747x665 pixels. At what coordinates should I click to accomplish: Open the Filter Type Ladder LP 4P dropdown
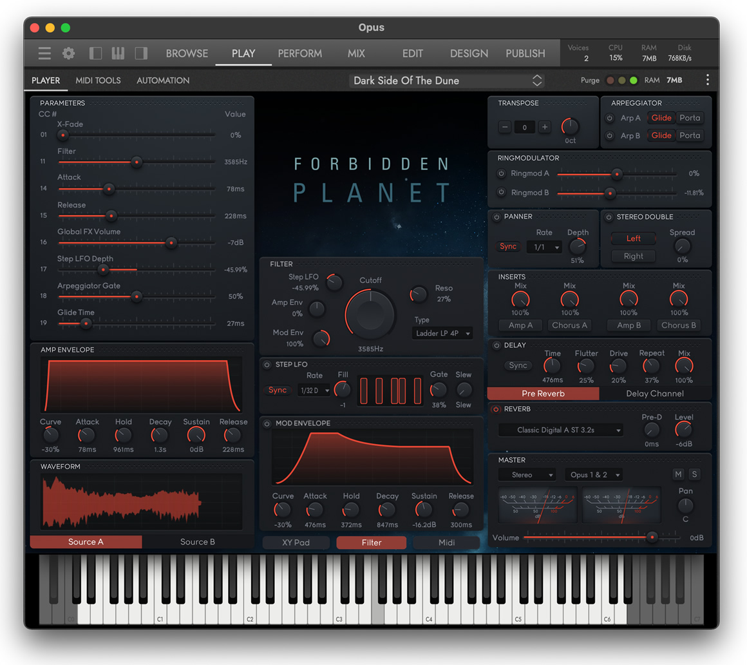[x=442, y=333]
